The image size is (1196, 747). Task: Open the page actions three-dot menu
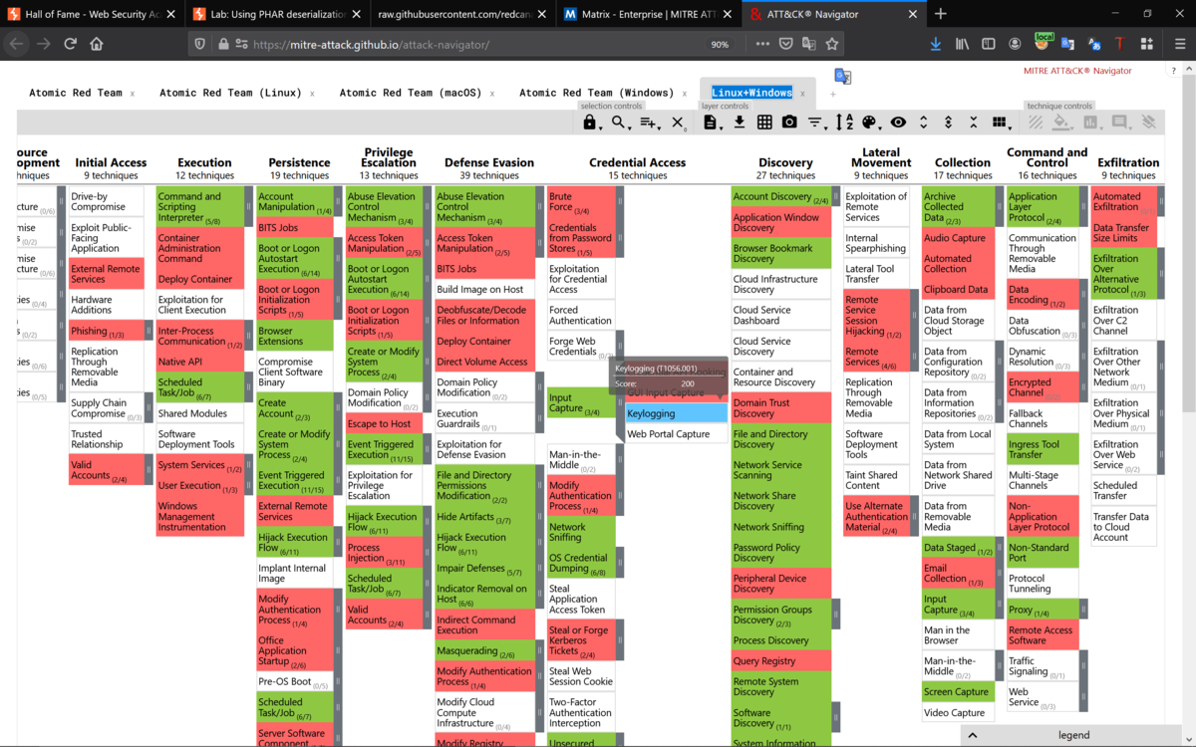click(x=762, y=44)
